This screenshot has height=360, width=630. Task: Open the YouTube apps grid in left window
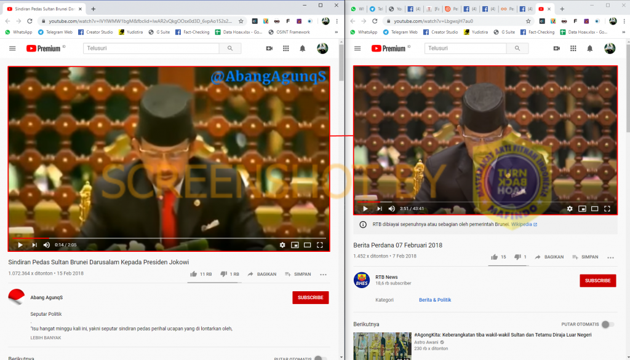coord(285,48)
